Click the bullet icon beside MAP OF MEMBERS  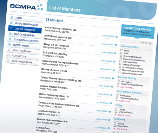[x=11, y=33]
